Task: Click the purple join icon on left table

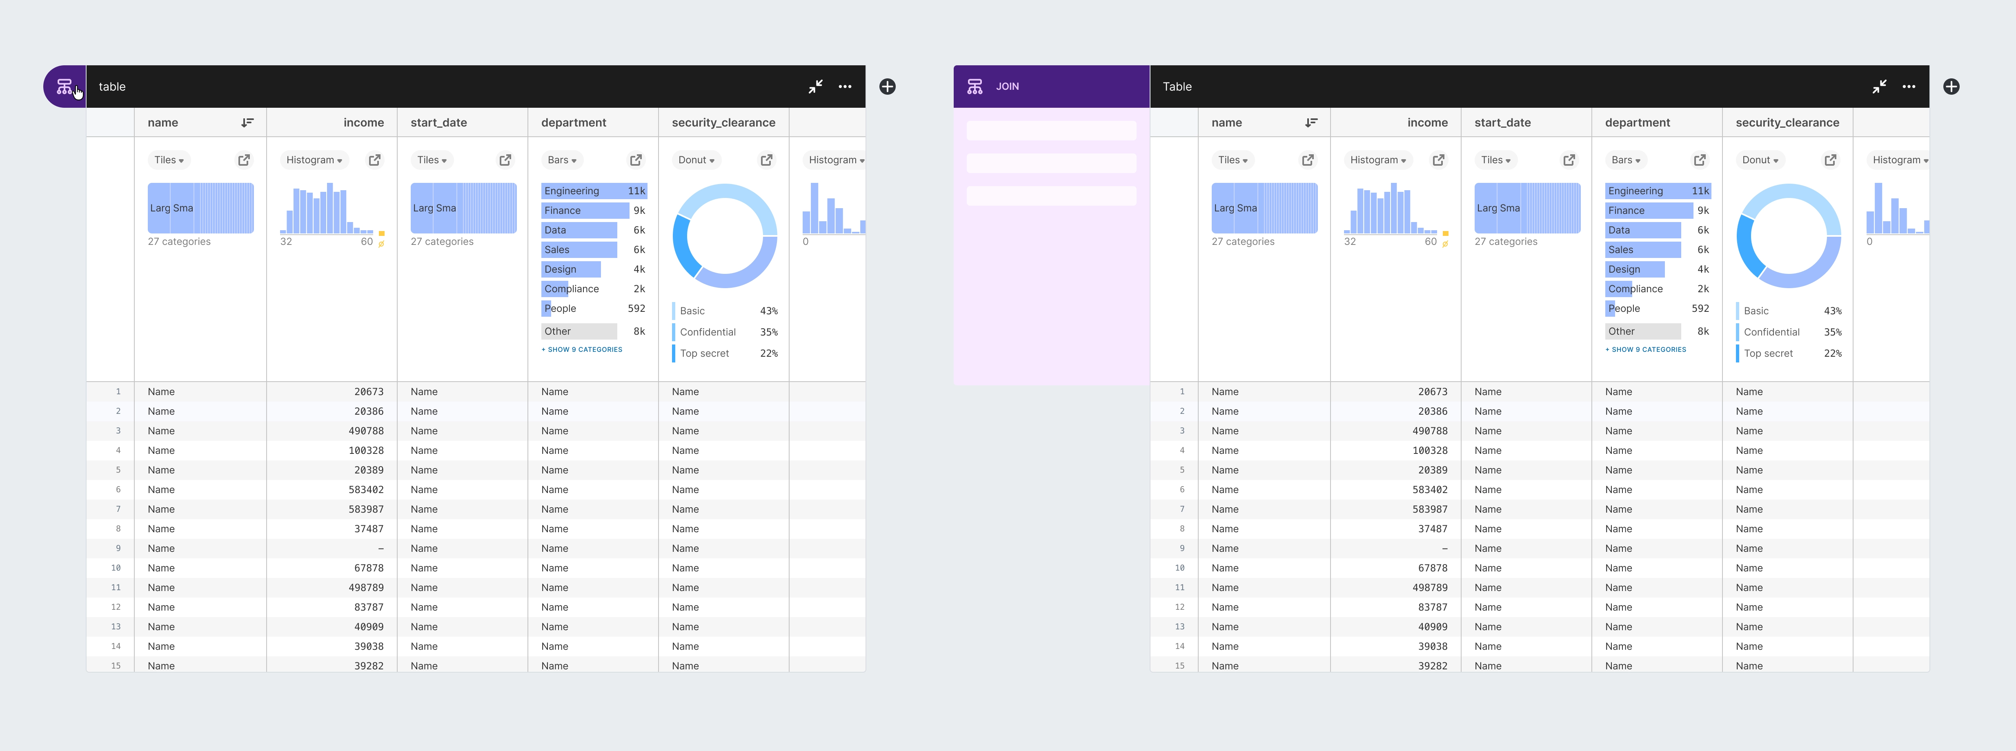Action: 64,87
